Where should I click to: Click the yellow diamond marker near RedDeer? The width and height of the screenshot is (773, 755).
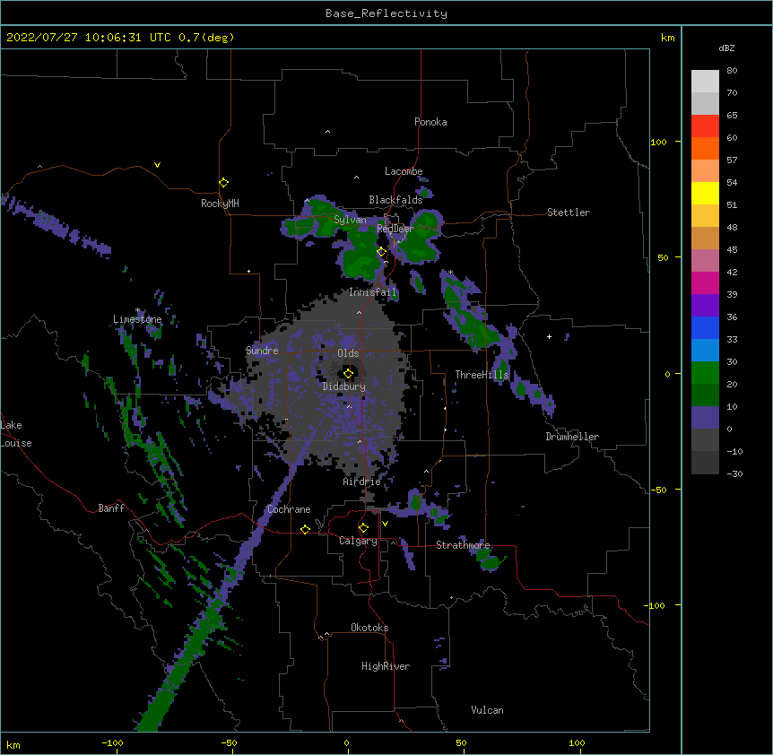tap(381, 252)
